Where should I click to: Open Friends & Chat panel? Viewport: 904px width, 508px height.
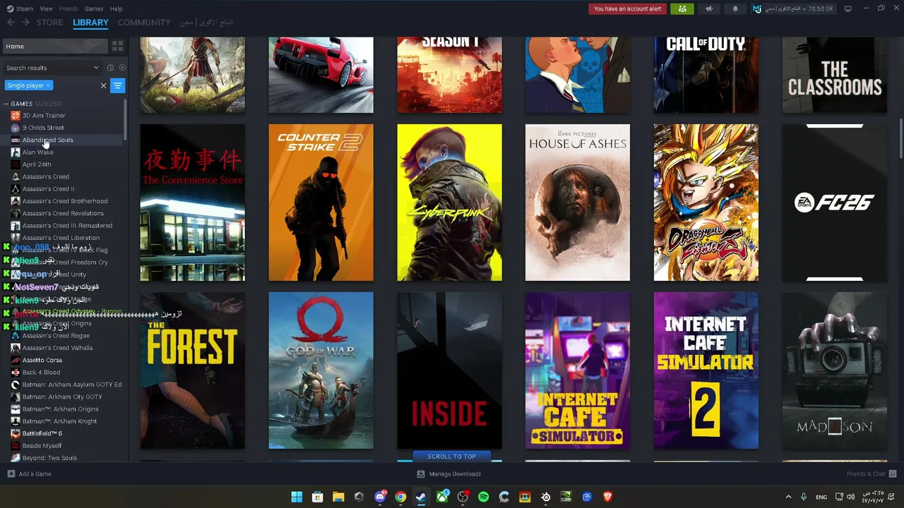point(871,474)
